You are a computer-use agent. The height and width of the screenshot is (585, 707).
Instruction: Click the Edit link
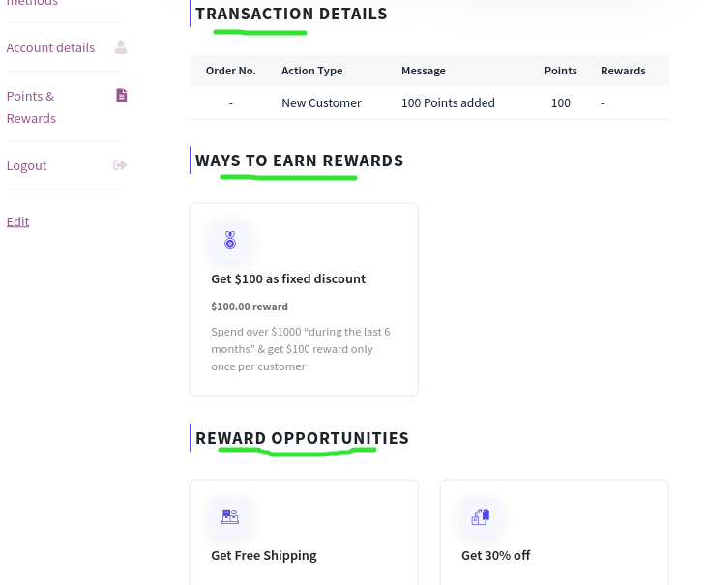[18, 221]
